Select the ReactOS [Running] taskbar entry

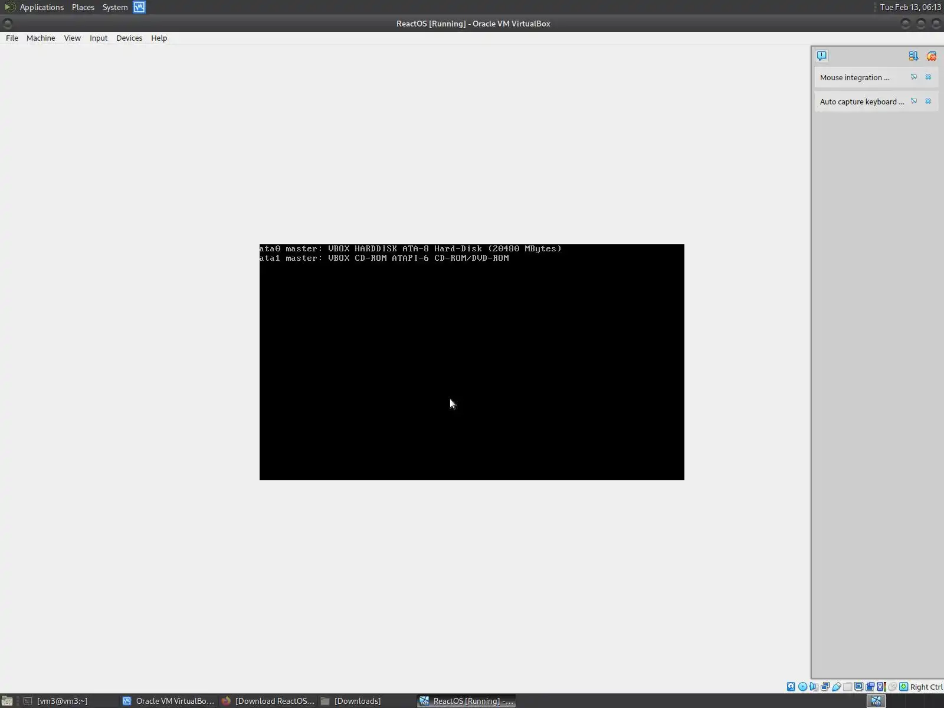coord(466,701)
